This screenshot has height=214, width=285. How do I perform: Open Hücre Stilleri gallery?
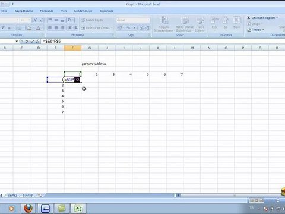pos(200,24)
